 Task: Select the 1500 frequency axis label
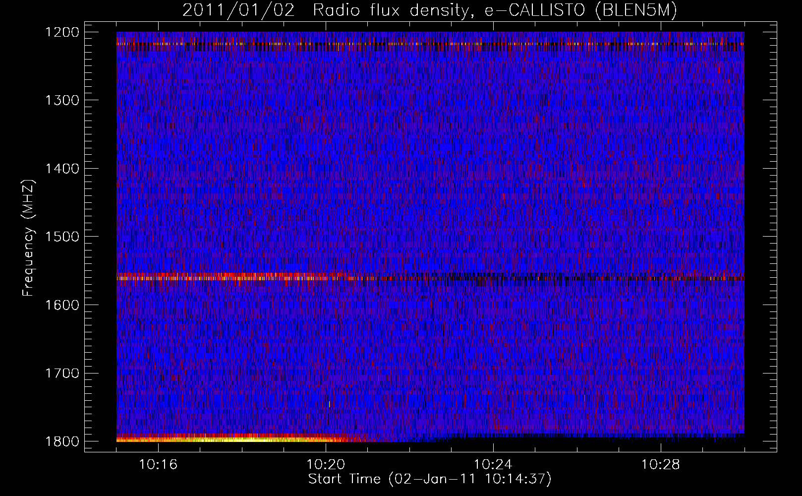(x=62, y=237)
